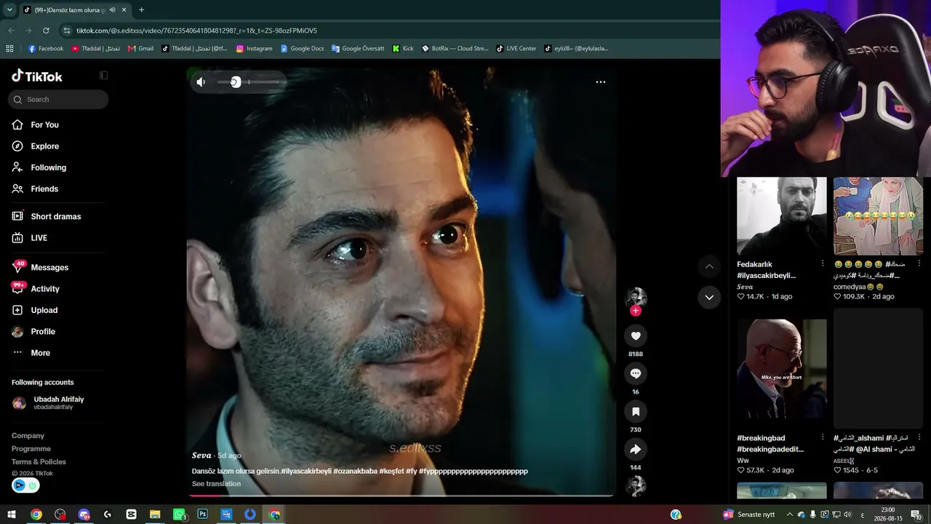Open Ubadah Alrifaiy's followed account

pyautogui.click(x=58, y=403)
